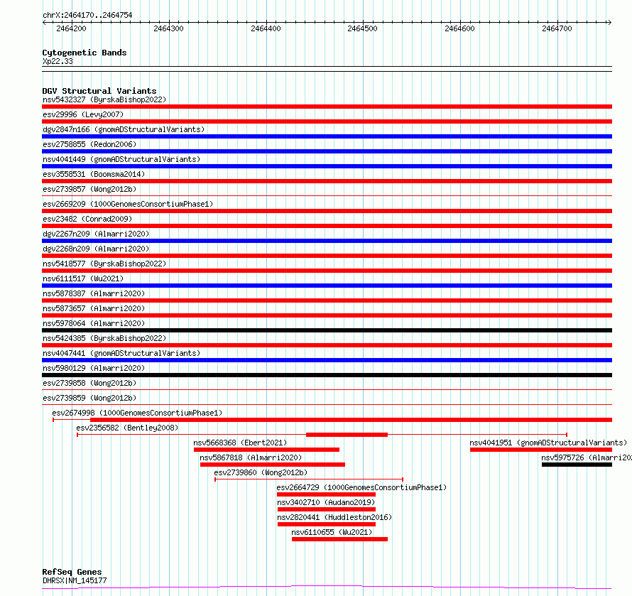Image resolution: width=632 pixels, height=596 pixels.
Task: Open the esv2739860 (Wong2012b) label
Action: (261, 472)
